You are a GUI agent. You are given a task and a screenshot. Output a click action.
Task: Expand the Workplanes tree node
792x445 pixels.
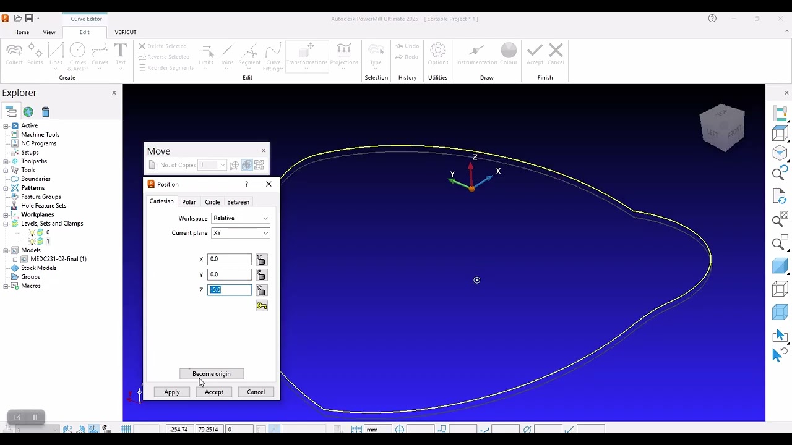point(6,214)
